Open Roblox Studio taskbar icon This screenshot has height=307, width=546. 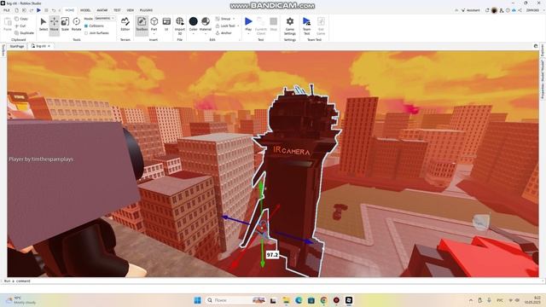point(349,300)
